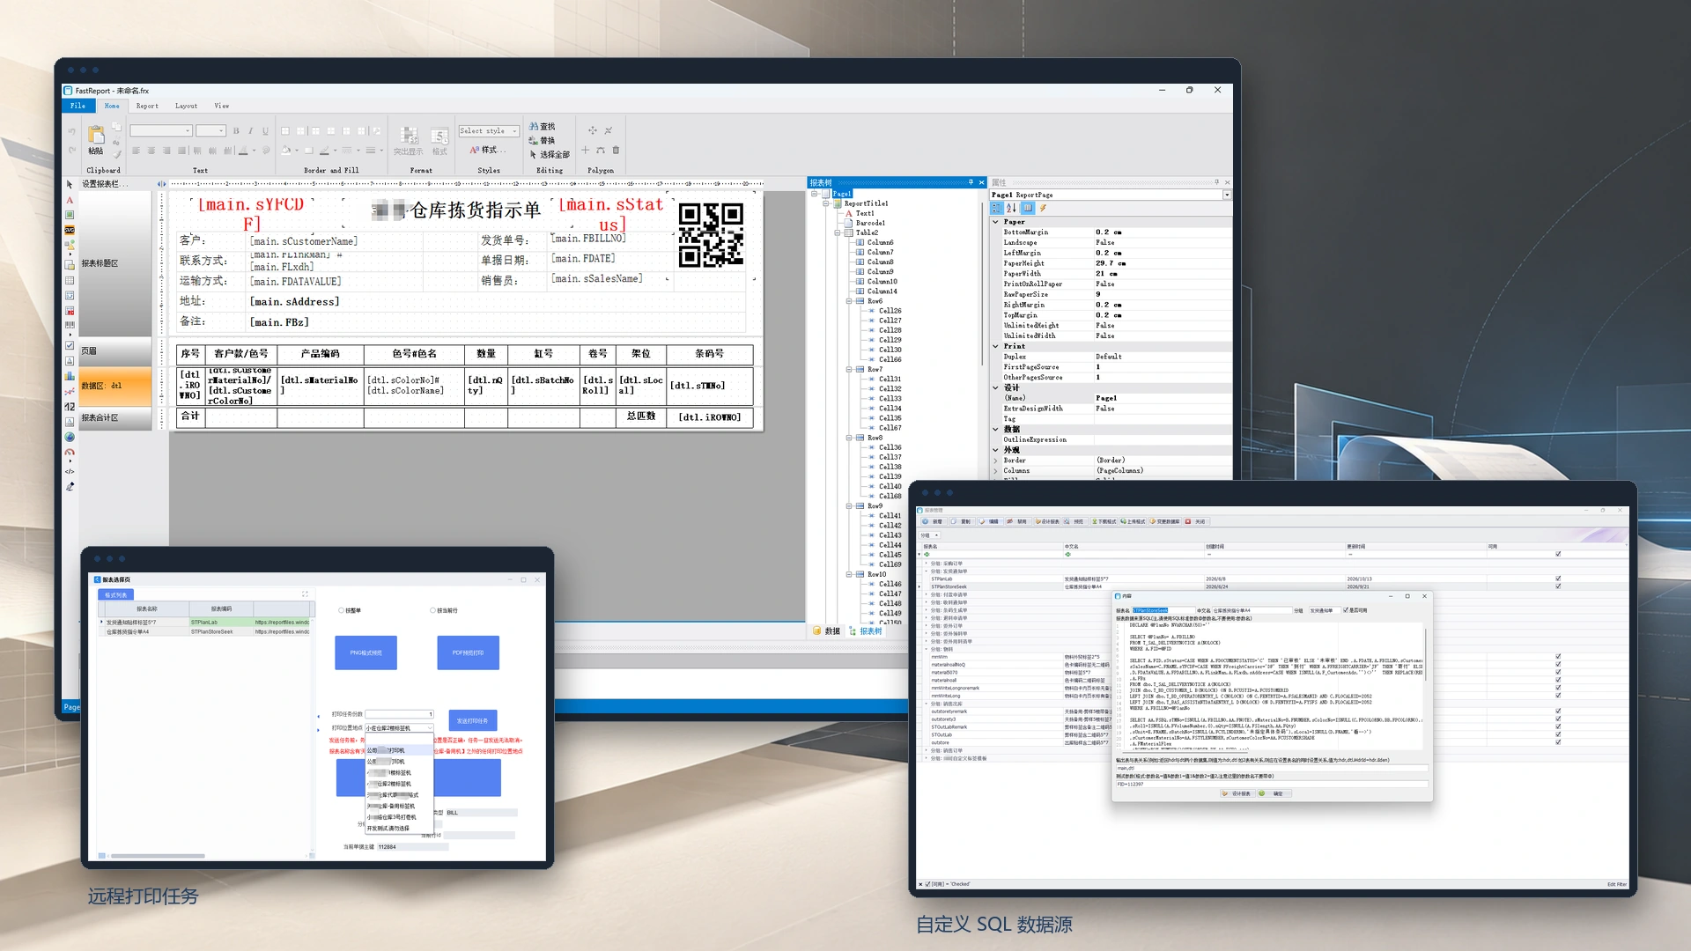Click the Format (格式) number icon
The width and height of the screenshot is (1691, 951).
pyautogui.click(x=439, y=135)
